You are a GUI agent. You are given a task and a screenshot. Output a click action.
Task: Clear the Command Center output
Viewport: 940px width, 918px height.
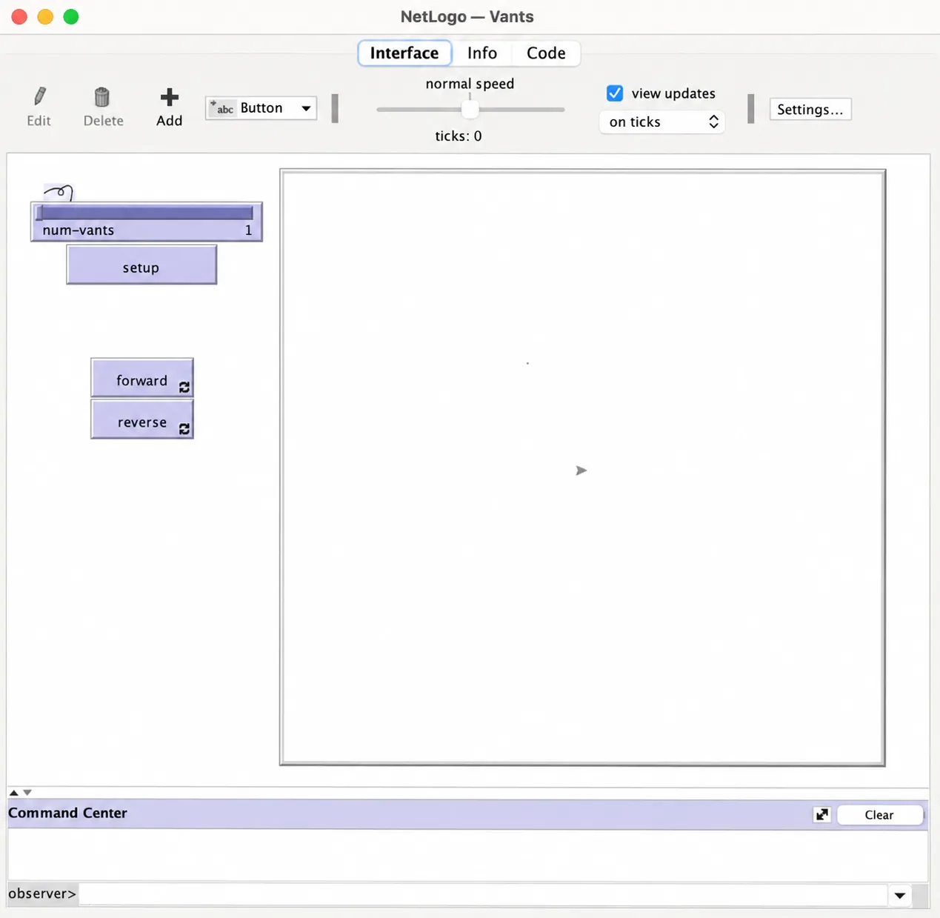(879, 815)
